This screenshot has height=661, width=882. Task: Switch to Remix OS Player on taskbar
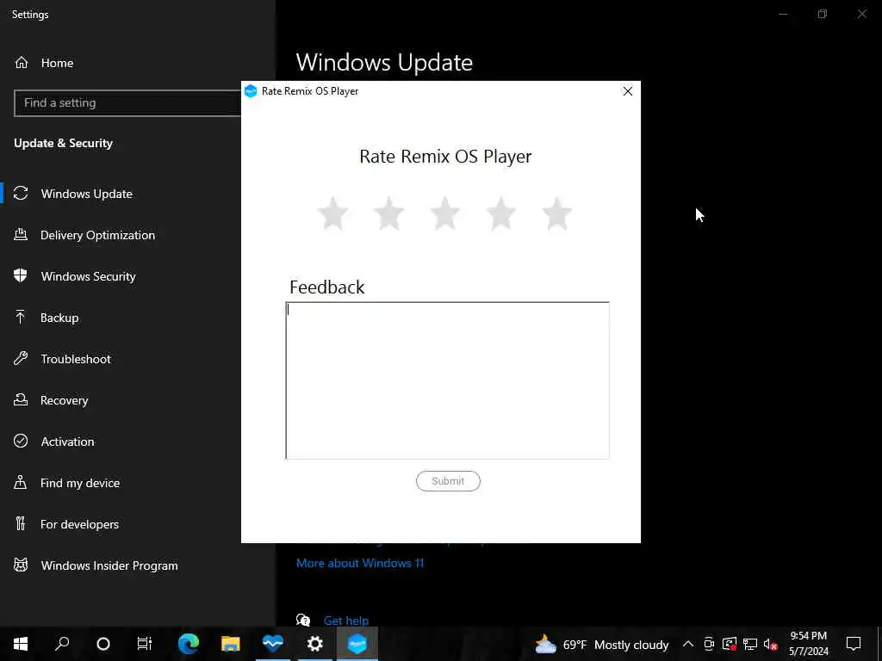click(357, 644)
